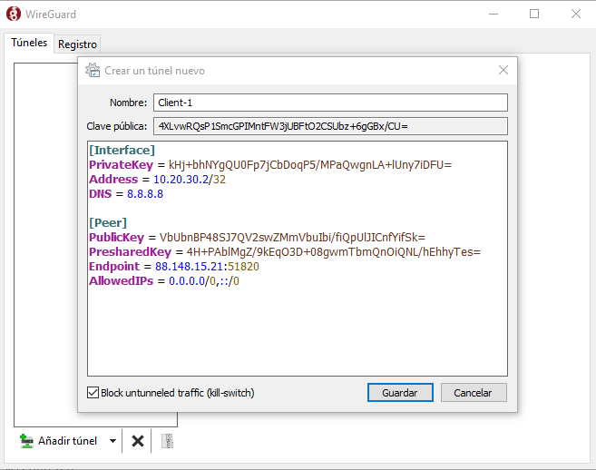Close the Crear un túnel nuevo dialog
Viewport: 596px width, 470px height.
click(503, 71)
